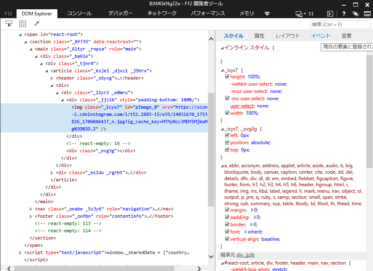Viewport: 373px width, 271px height.
Task: Open the console toggle icon in the header
Action: tap(330, 14)
